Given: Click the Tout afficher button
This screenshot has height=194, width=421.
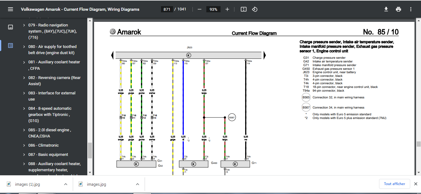Looking at the screenshot, I should coord(394,184).
